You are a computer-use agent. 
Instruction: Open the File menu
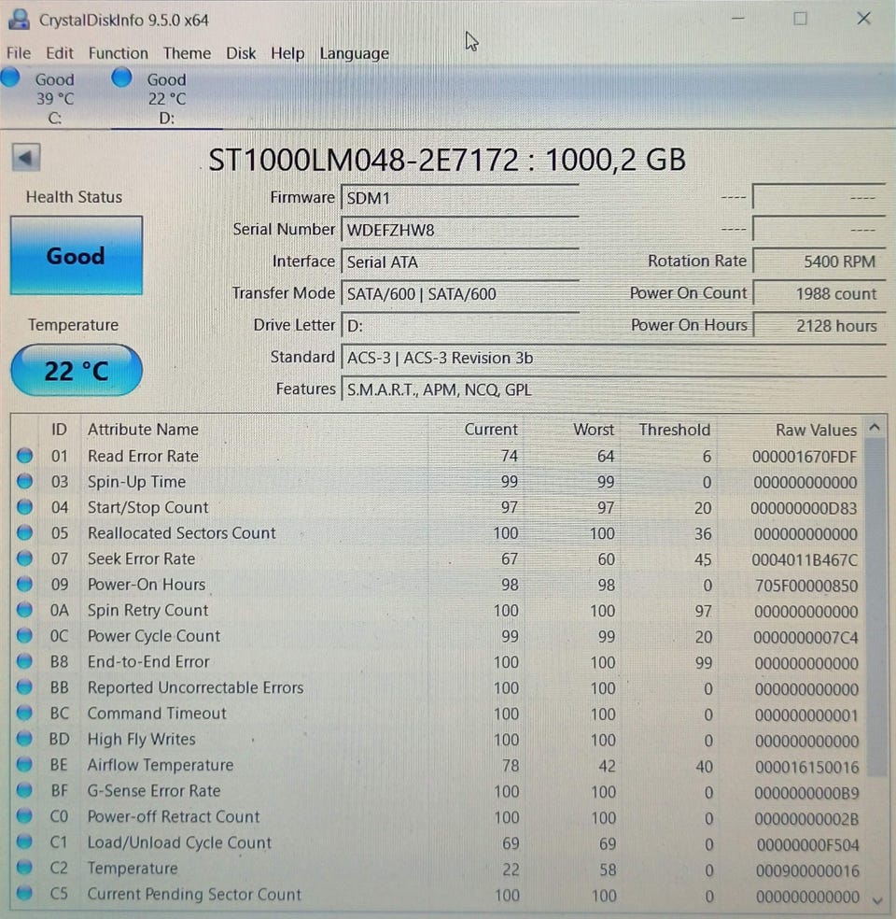click(x=19, y=53)
